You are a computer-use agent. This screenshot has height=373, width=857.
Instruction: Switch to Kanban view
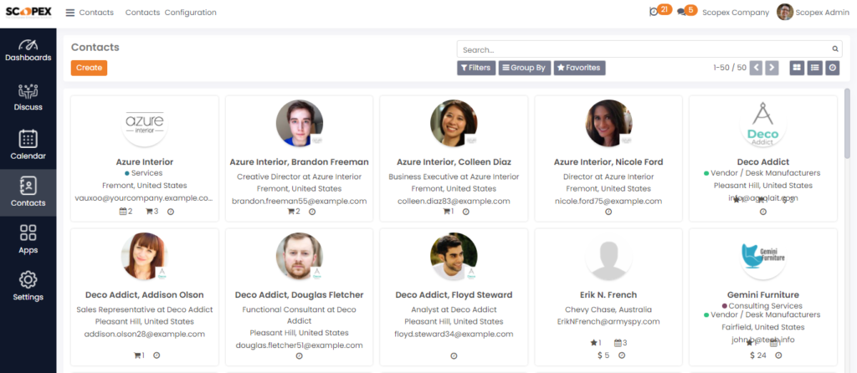(797, 68)
